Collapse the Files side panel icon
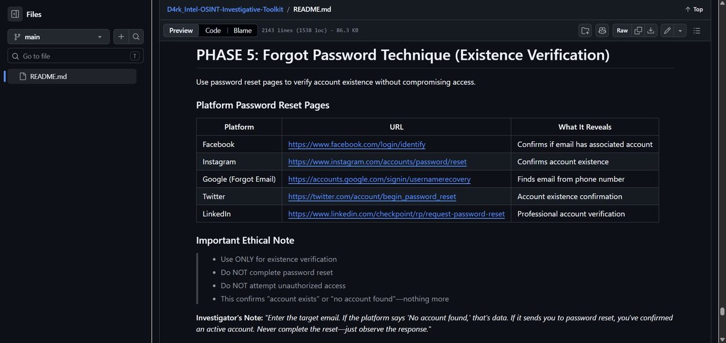The height and width of the screenshot is (343, 726). pyautogui.click(x=15, y=14)
